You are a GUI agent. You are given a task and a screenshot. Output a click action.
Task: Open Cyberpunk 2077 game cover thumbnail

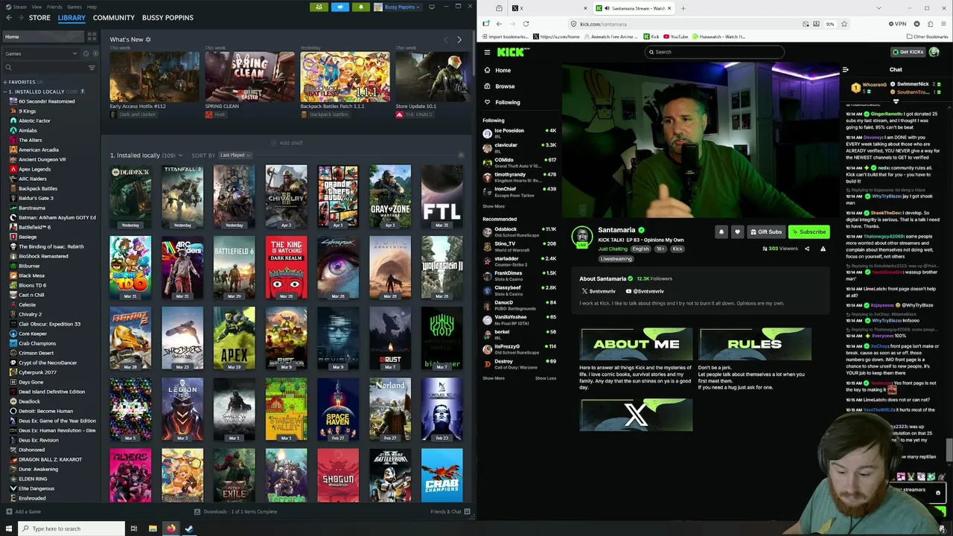pyautogui.click(x=338, y=268)
